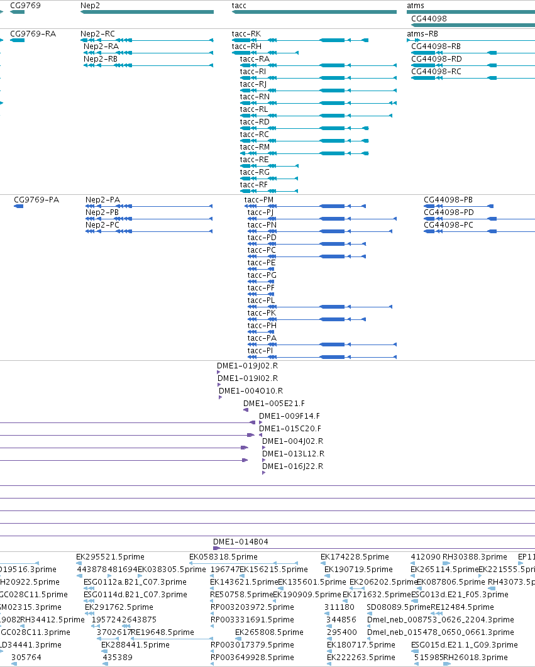This screenshot has width=535, height=667.
Task: Select the CG9769 gene label
Action: (26, 6)
